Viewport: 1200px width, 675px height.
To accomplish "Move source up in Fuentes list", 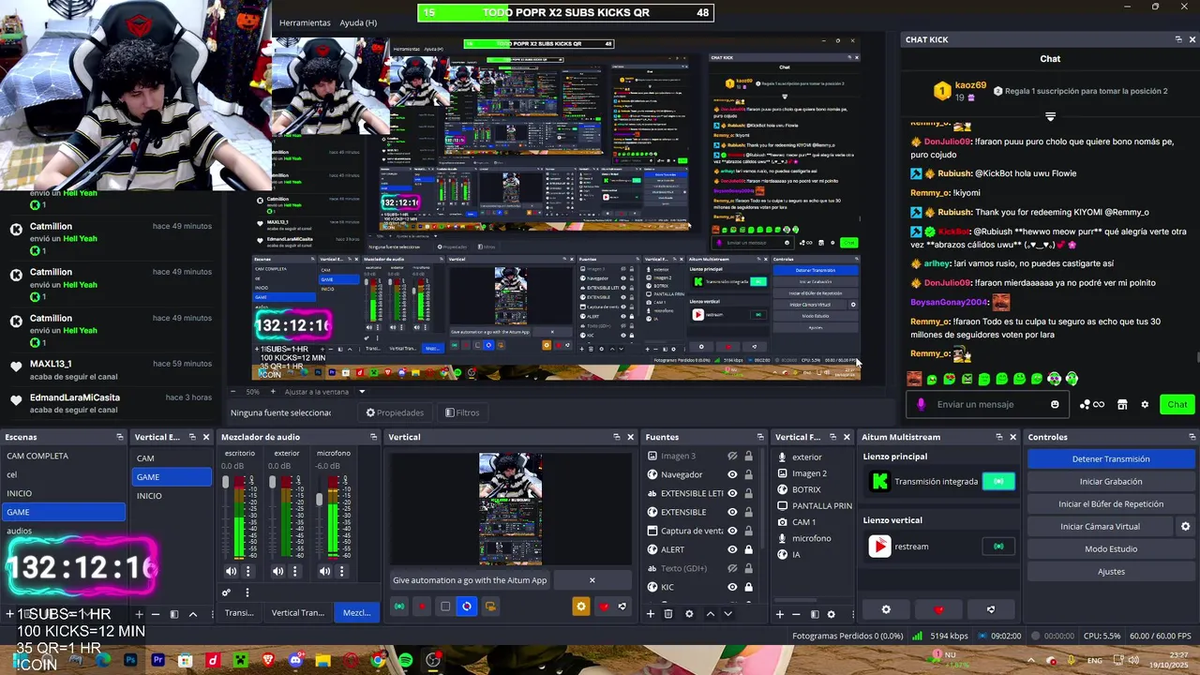I will pos(710,614).
